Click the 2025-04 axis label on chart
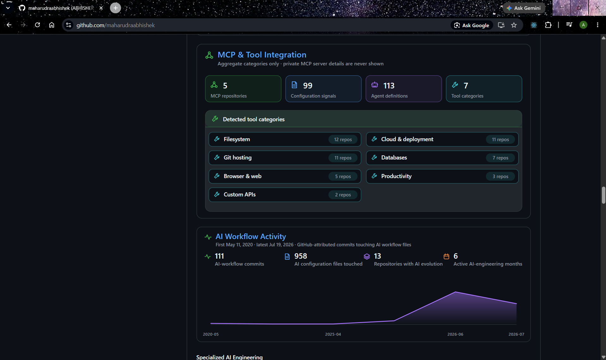 click(x=333, y=334)
